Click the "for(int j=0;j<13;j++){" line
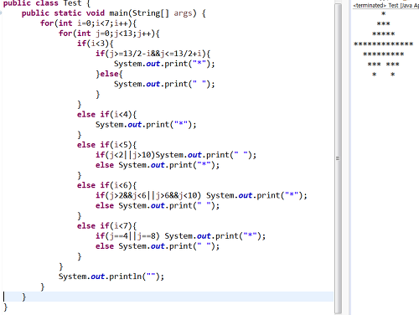Image resolution: width=419 pixels, height=315 pixels. pyautogui.click(x=109, y=34)
